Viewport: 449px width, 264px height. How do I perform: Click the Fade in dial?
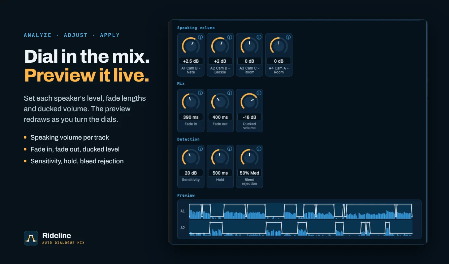(x=191, y=102)
